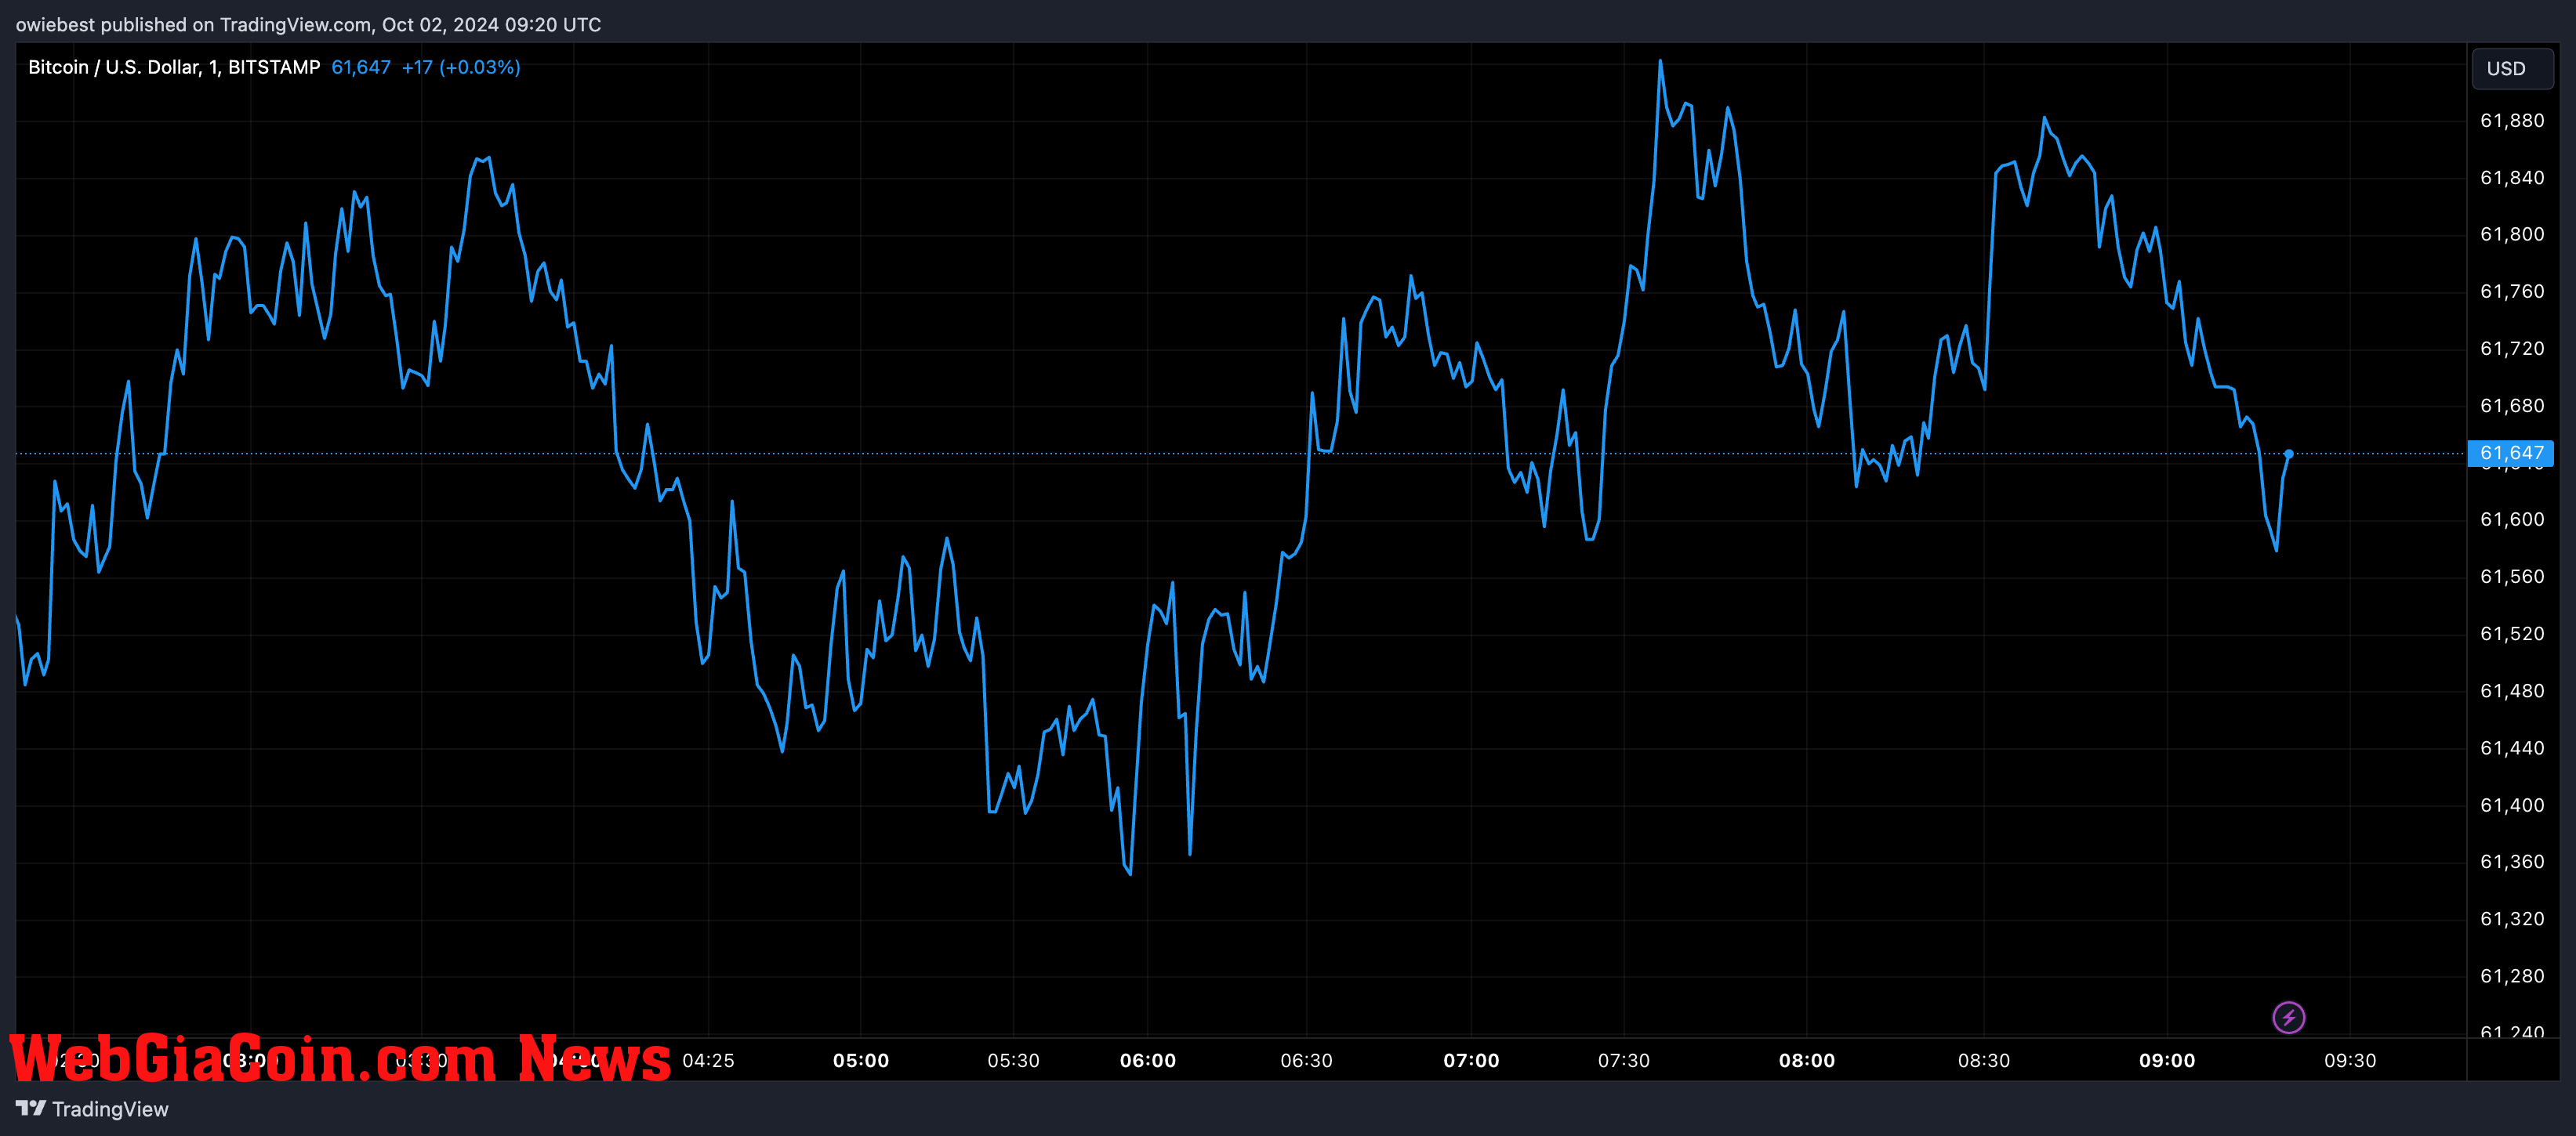
Task: Click the 07:00 time axis label
Action: tap(1471, 1060)
